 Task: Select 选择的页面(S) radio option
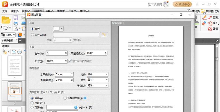coord(65,98)
